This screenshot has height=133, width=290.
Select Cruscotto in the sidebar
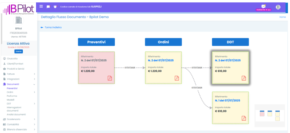pyautogui.click(x=12, y=59)
